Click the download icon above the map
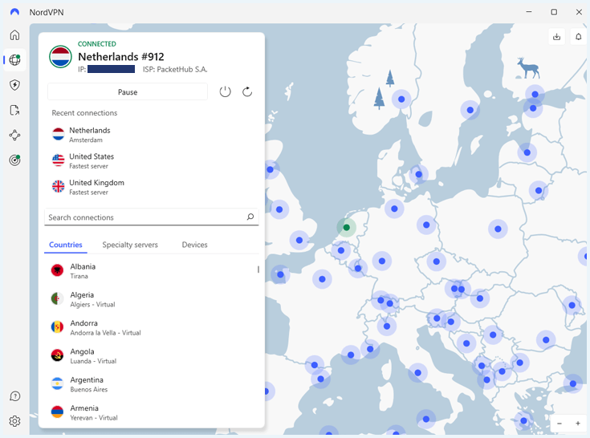This screenshot has width=590, height=438. [x=556, y=36]
